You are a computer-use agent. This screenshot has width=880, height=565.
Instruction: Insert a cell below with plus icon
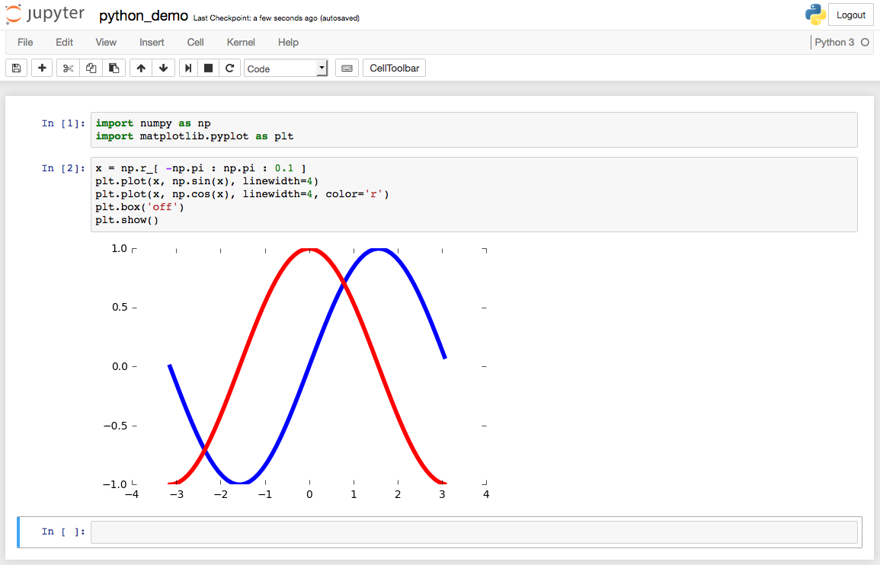coord(42,69)
